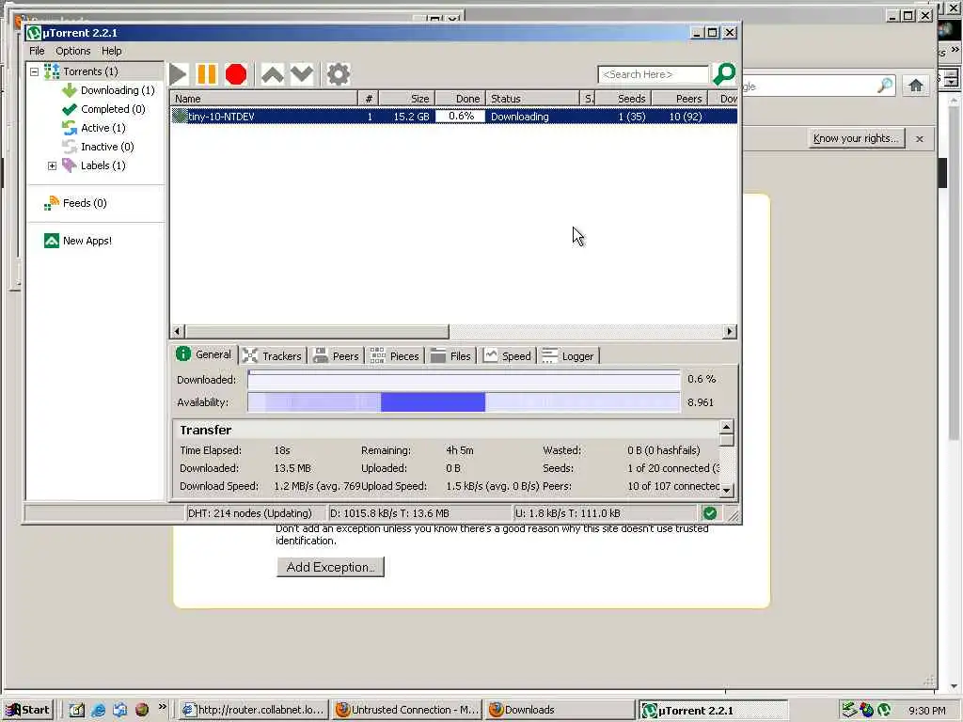The width and height of the screenshot is (963, 722).
Task: Launch Internet Explorer from quick launch
Action: pyautogui.click(x=98, y=710)
